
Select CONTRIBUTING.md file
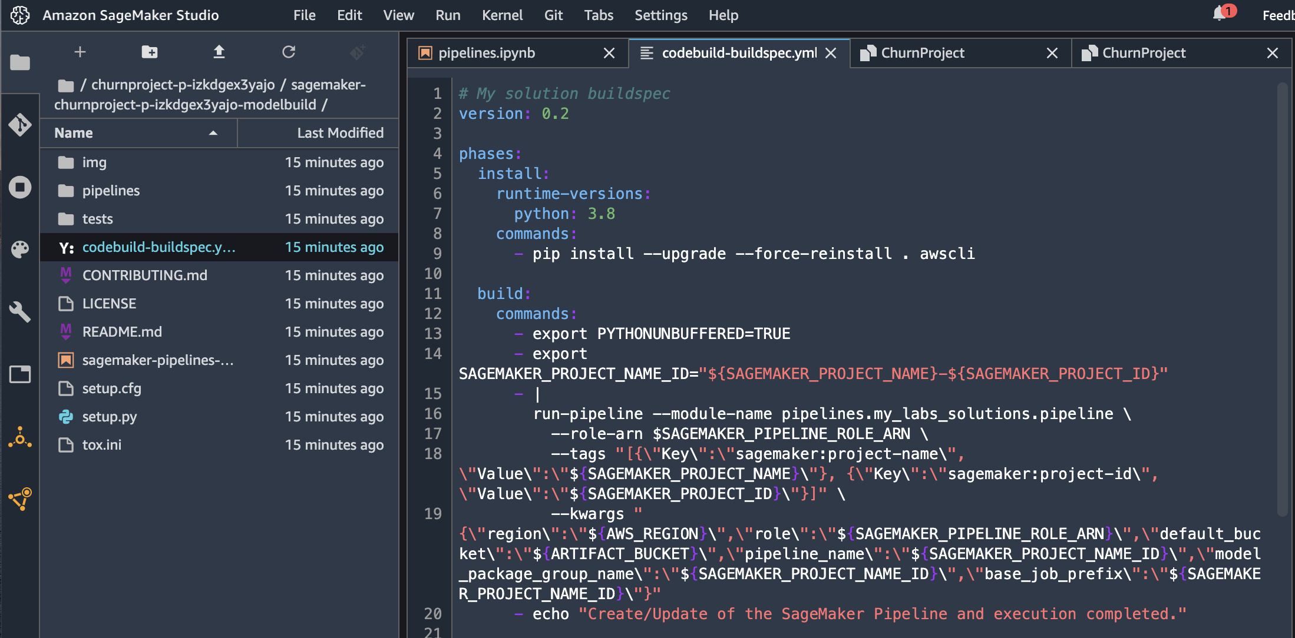[x=219, y=275]
